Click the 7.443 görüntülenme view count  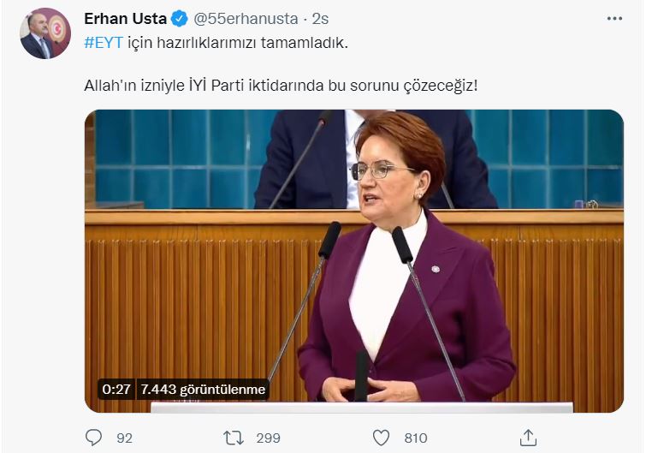pyautogui.click(x=203, y=389)
